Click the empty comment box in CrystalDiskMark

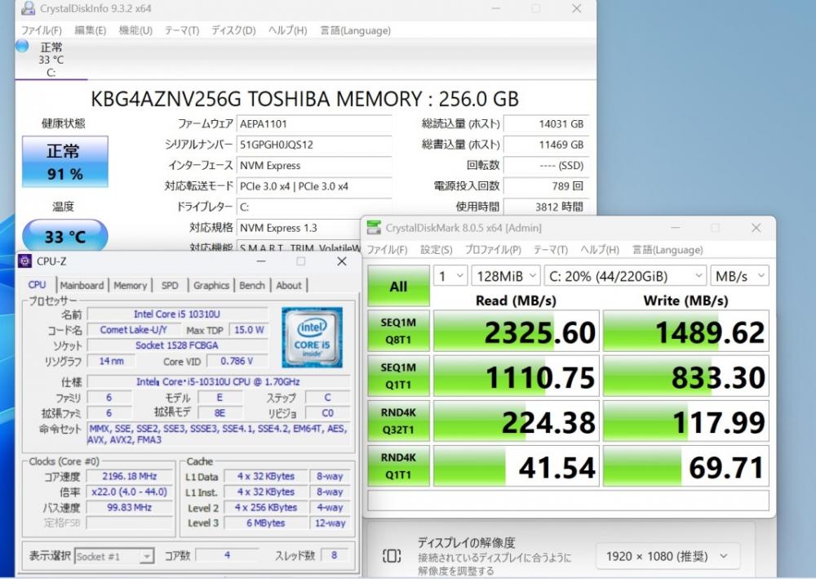(568, 501)
